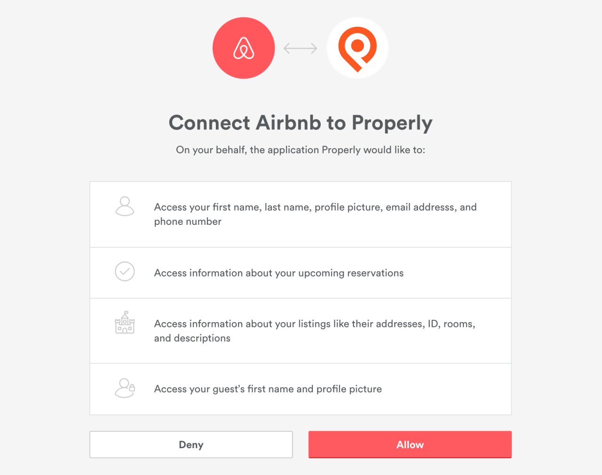Click the circled checkmark reservations icon
Image resolution: width=602 pixels, height=475 pixels.
pyautogui.click(x=125, y=271)
